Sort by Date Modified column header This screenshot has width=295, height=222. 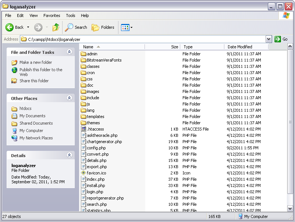246,47
